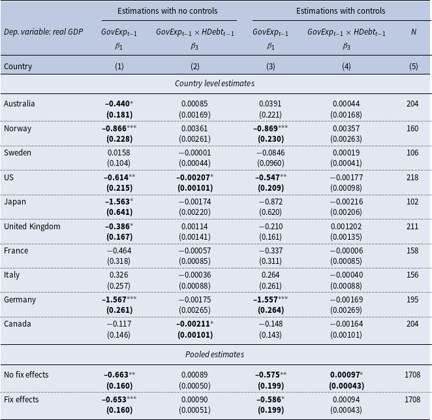Select the "No fix effects" row label

(26, 374)
